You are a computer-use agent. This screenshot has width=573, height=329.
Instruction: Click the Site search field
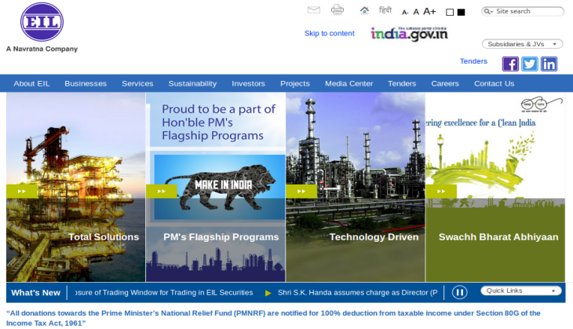[x=523, y=11]
